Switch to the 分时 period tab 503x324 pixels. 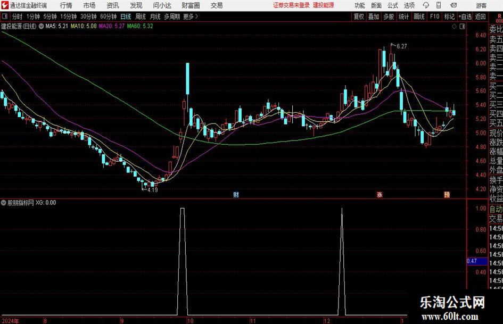click(18, 16)
